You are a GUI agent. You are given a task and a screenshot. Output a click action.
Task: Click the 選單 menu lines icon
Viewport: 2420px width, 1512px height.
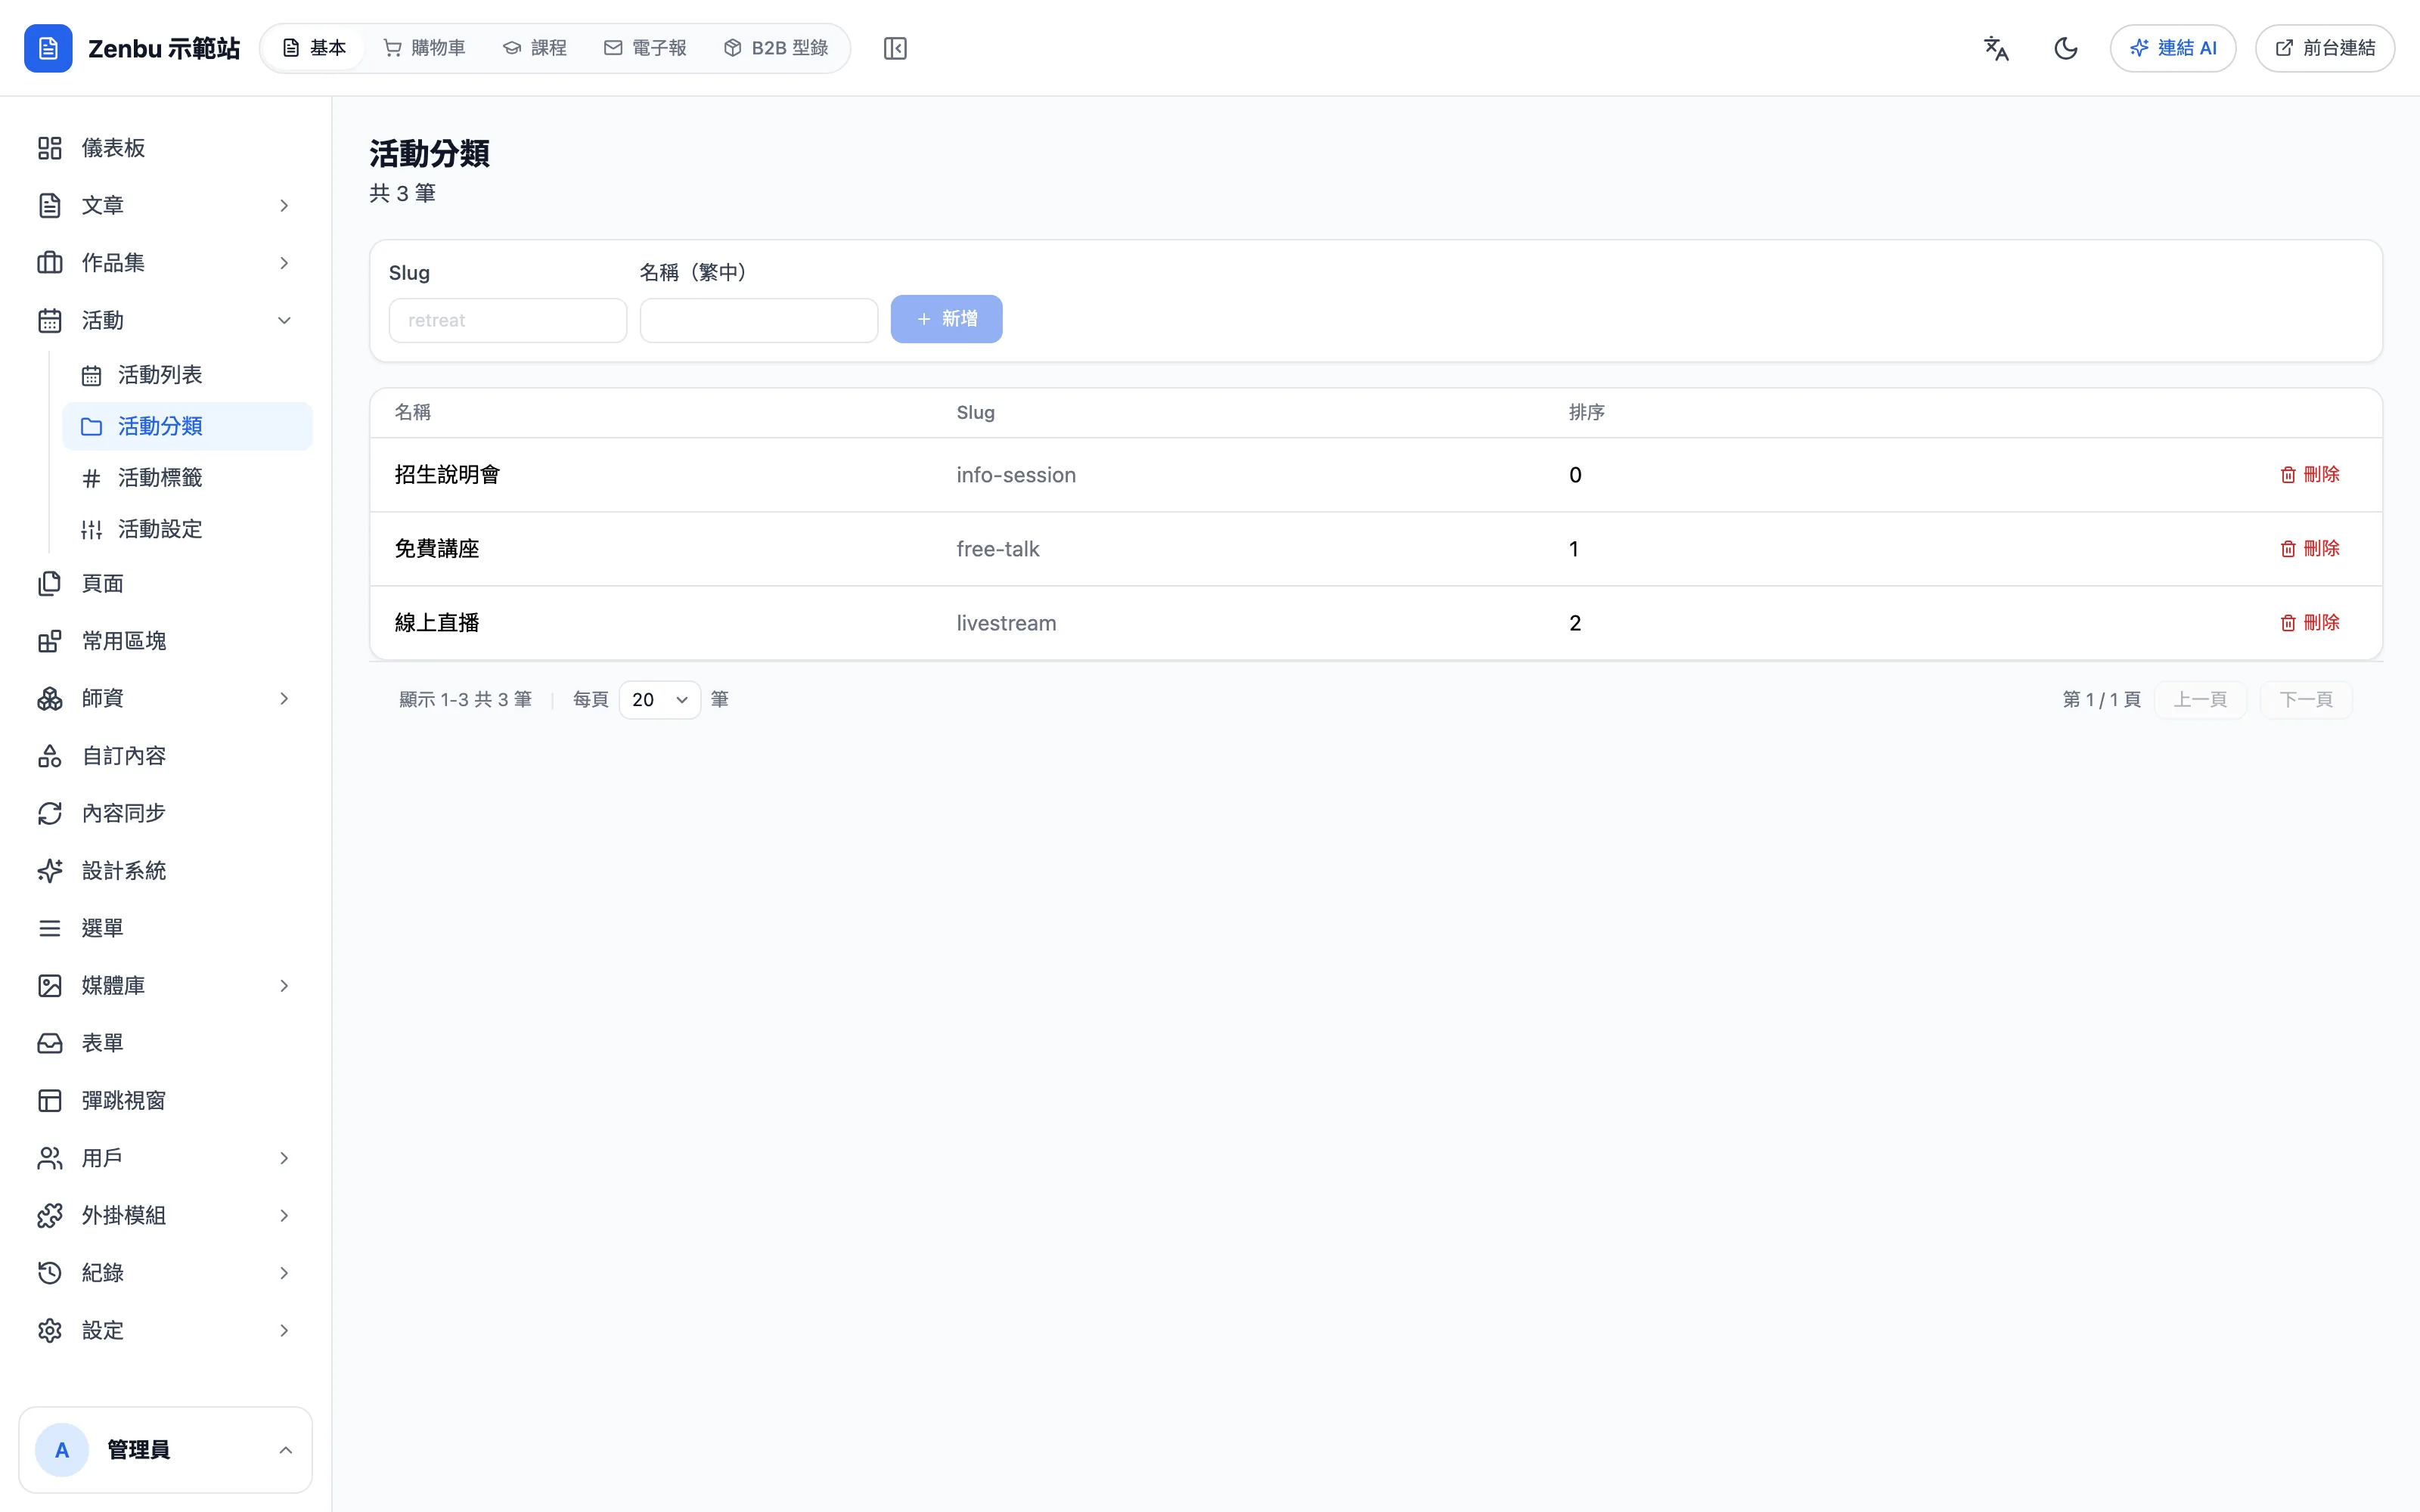coord(50,928)
